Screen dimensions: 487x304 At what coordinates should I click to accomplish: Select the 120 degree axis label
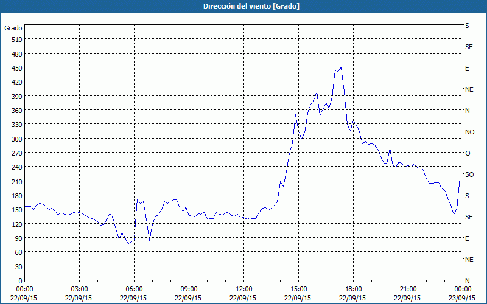[x=17, y=224]
